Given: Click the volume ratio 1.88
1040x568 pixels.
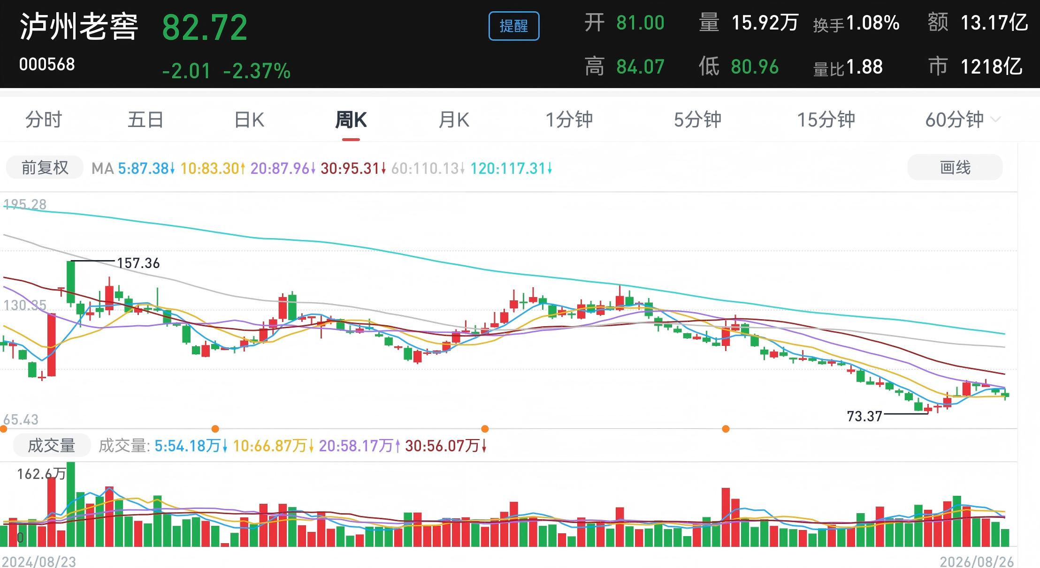Looking at the screenshot, I should click(865, 67).
